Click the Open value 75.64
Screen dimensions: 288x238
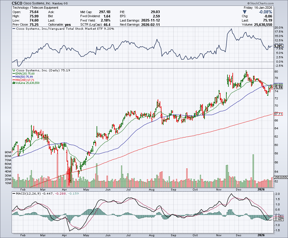click(34, 12)
